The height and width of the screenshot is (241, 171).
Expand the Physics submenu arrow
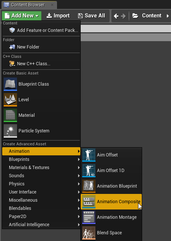(79, 184)
